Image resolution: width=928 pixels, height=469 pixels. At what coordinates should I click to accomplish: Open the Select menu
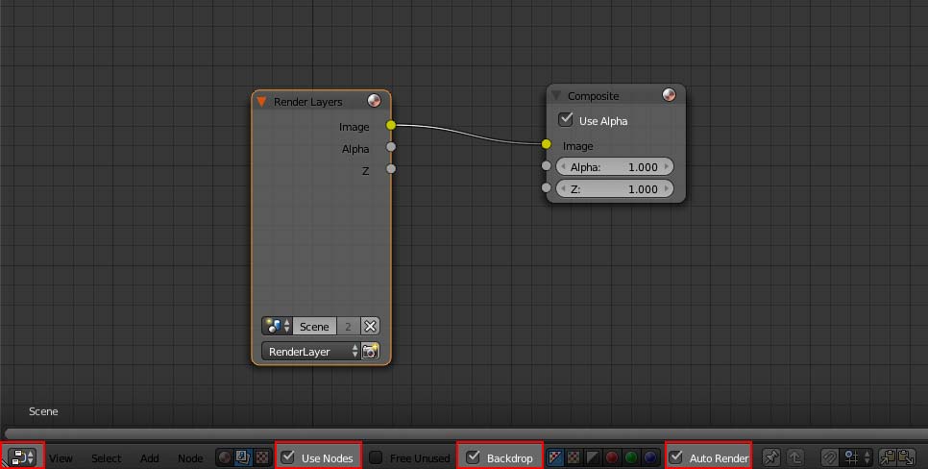coord(106,458)
